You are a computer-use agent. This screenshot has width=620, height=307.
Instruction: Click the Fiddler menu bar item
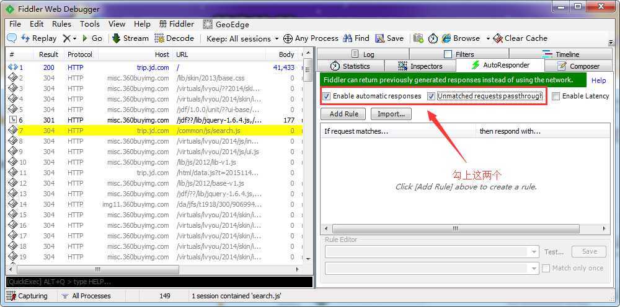click(176, 24)
